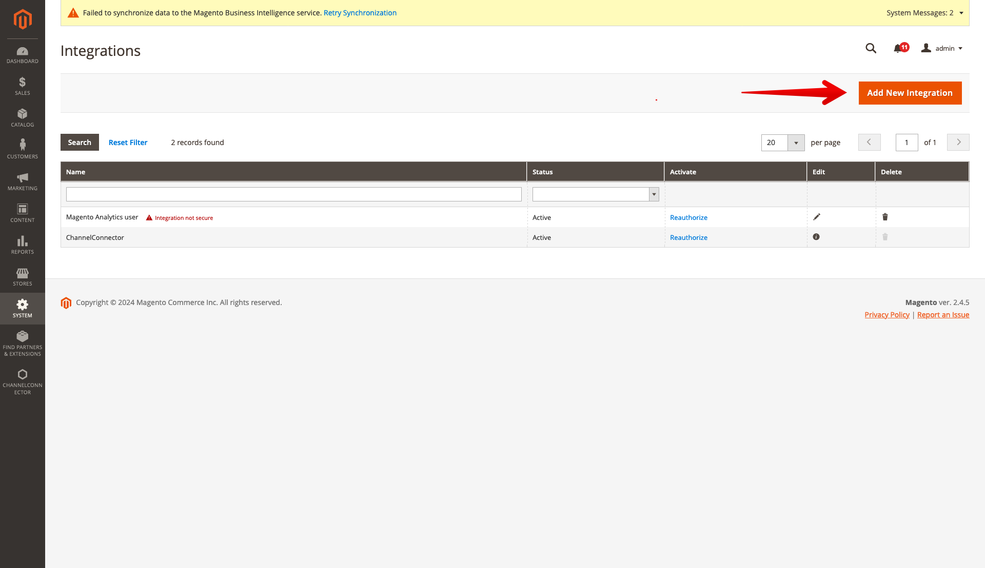Click Retry Synchronization link
The height and width of the screenshot is (568, 985).
tap(360, 13)
